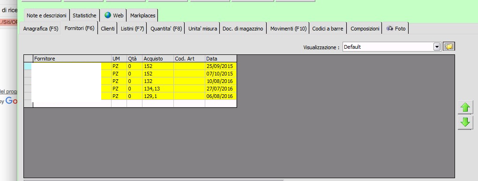The height and width of the screenshot is (181, 478).
Task: Click the Acquisto value 134,13
Action: (x=158, y=89)
